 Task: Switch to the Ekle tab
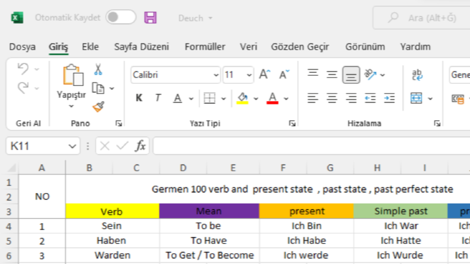coord(90,47)
